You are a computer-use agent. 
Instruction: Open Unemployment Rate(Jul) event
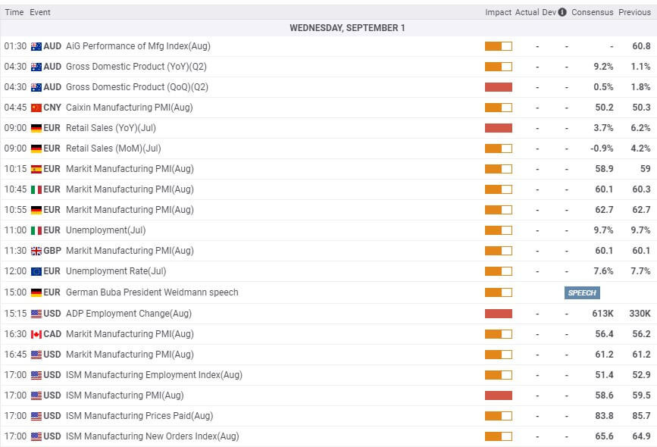[116, 271]
